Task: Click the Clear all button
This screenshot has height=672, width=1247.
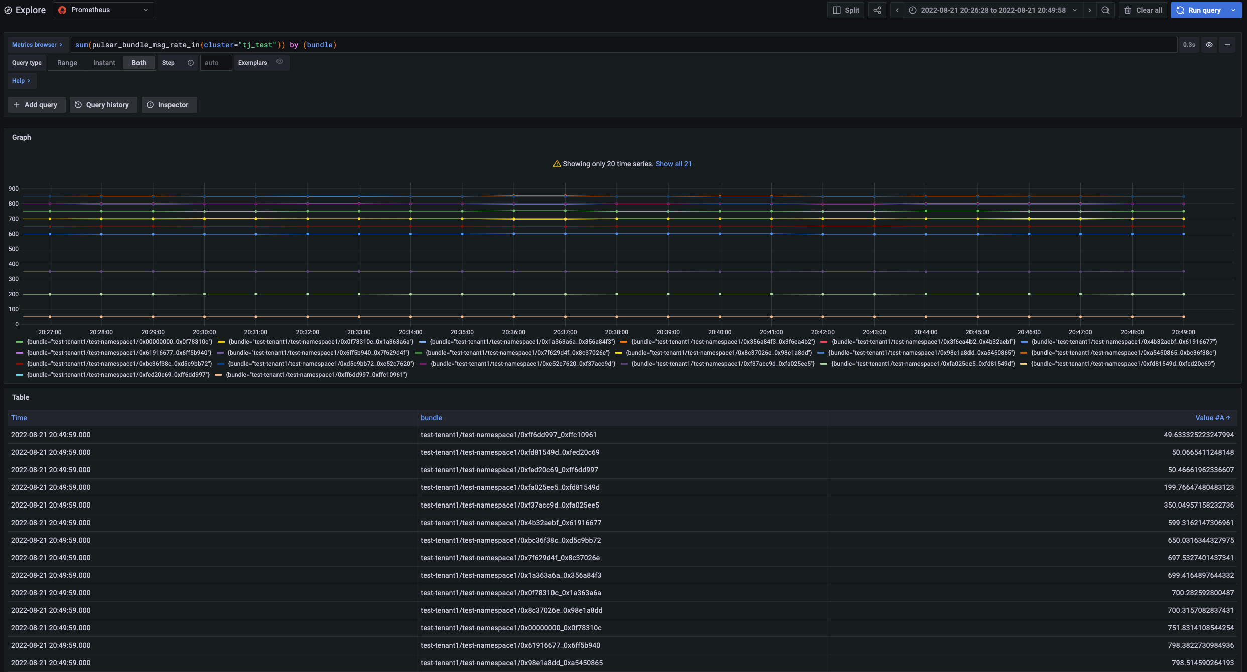Action: 1143,10
